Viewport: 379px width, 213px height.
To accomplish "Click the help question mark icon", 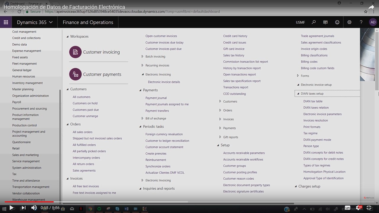I will pos(361,22).
